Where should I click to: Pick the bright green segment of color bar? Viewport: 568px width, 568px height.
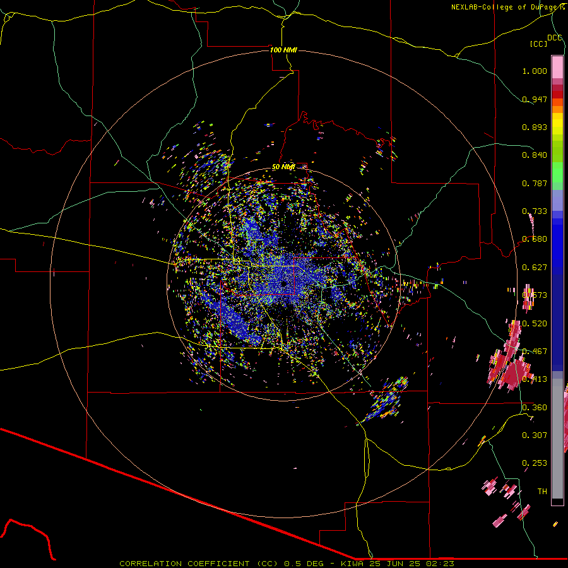pos(557,172)
